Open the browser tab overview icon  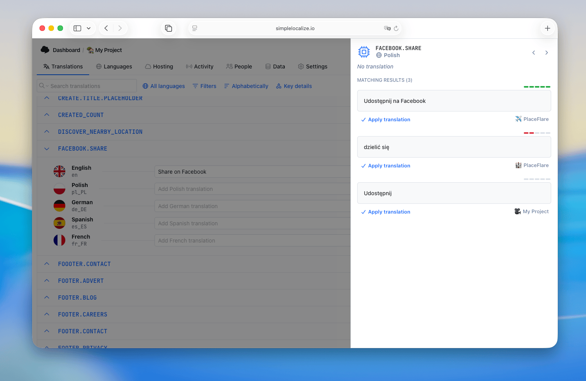click(169, 28)
